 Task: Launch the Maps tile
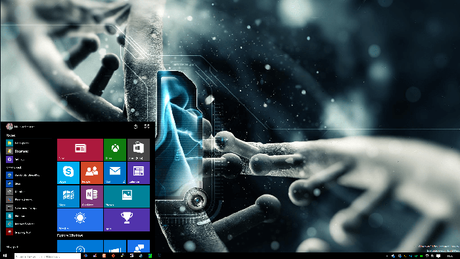tap(68, 197)
